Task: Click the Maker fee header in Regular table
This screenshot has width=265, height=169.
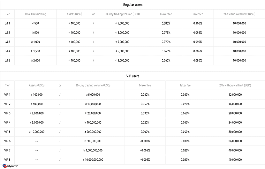Action: click(x=166, y=14)
